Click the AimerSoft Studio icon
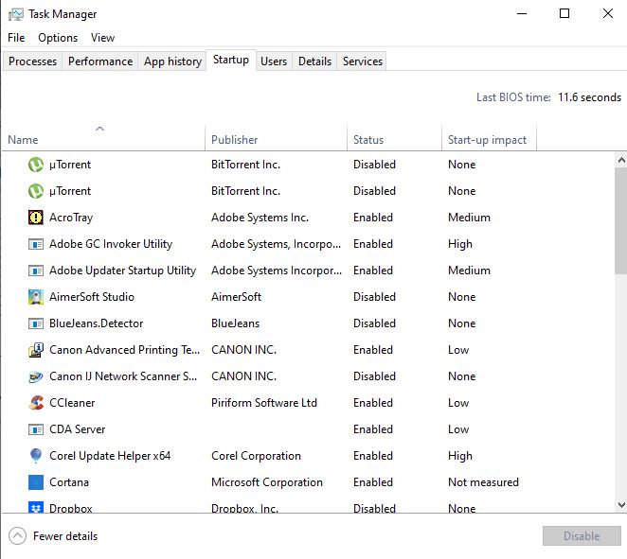This screenshot has height=559, width=627. 36,297
